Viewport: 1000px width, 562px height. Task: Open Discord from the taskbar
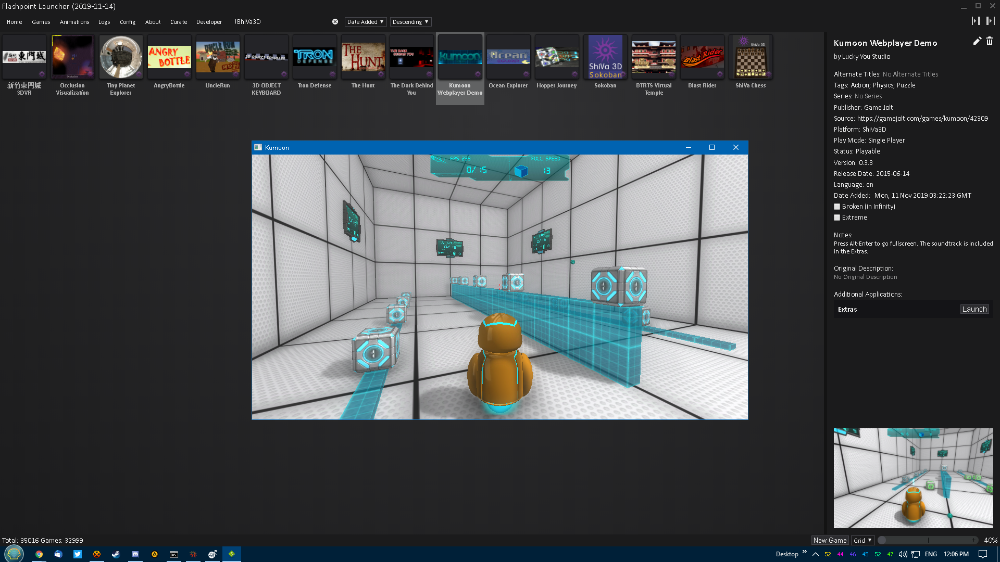tap(135, 554)
